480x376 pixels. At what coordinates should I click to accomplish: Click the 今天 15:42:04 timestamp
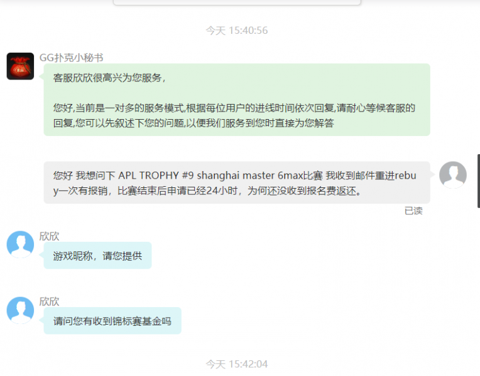pyautogui.click(x=237, y=364)
